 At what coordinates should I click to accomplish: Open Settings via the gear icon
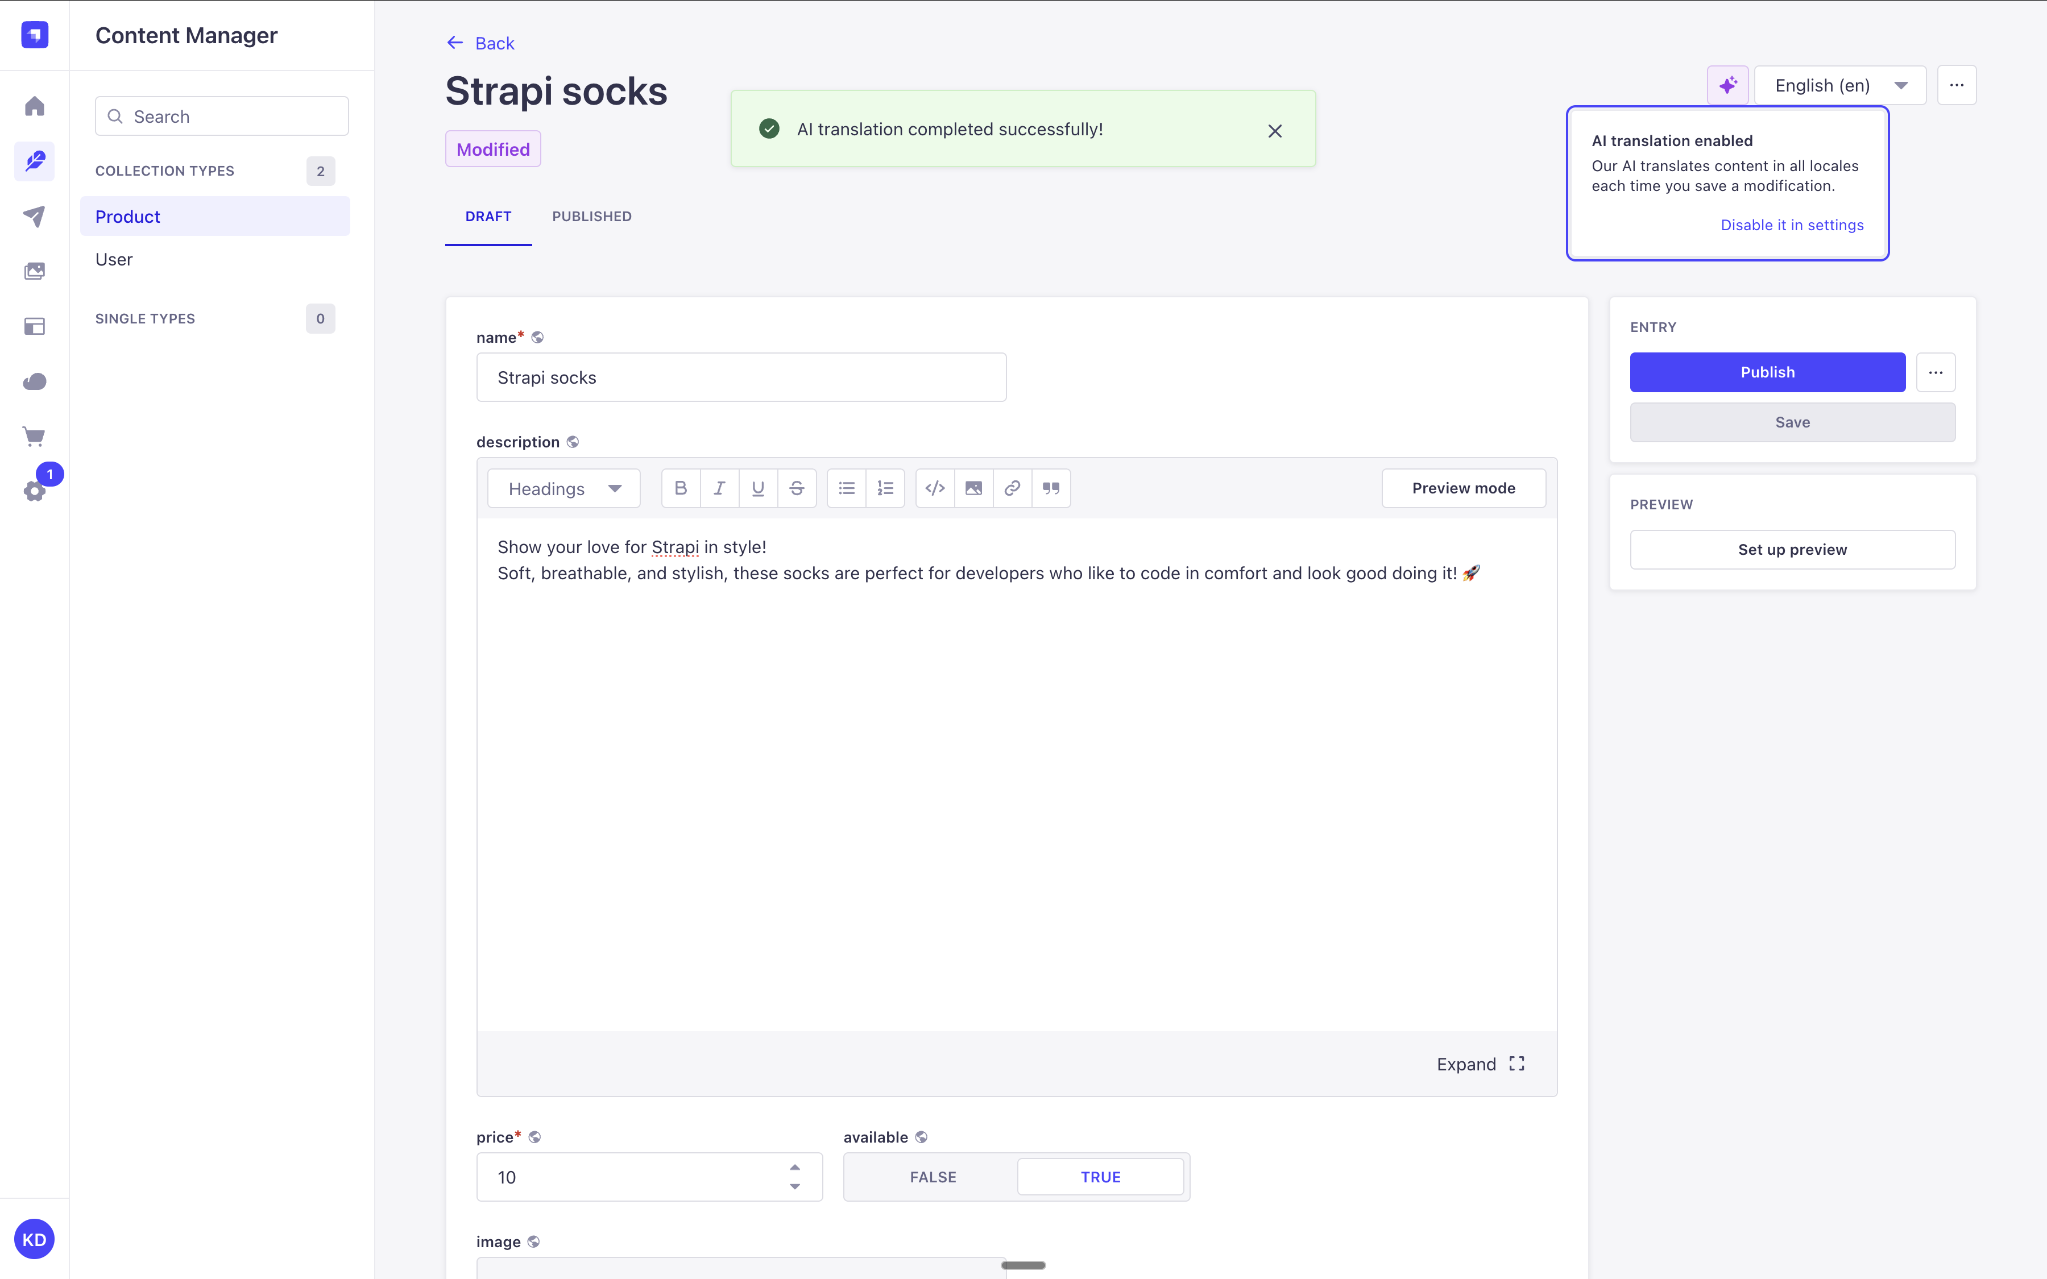[x=34, y=491]
